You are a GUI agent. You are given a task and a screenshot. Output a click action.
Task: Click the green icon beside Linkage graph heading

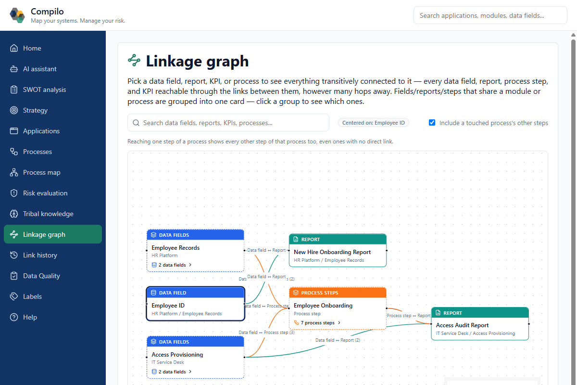point(134,61)
